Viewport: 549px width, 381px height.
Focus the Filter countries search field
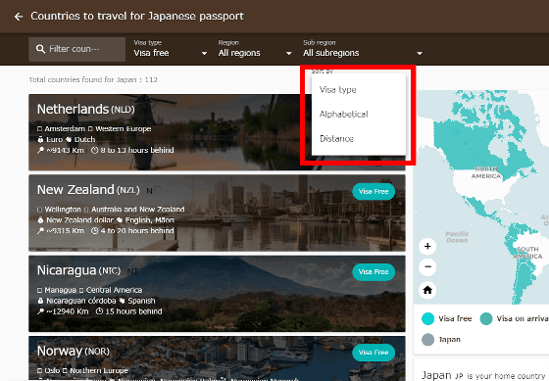pyautogui.click(x=77, y=49)
